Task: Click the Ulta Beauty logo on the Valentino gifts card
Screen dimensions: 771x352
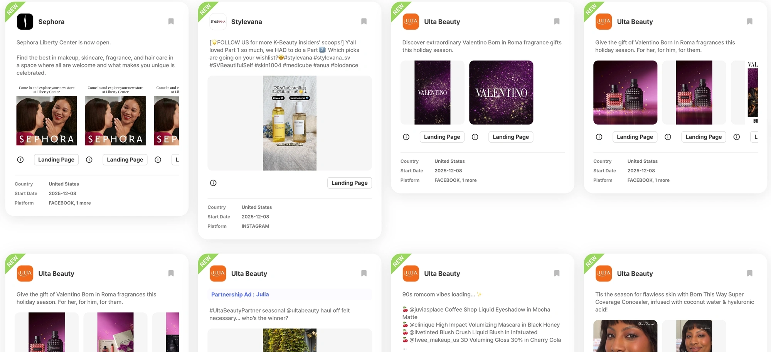Action: pos(411,22)
